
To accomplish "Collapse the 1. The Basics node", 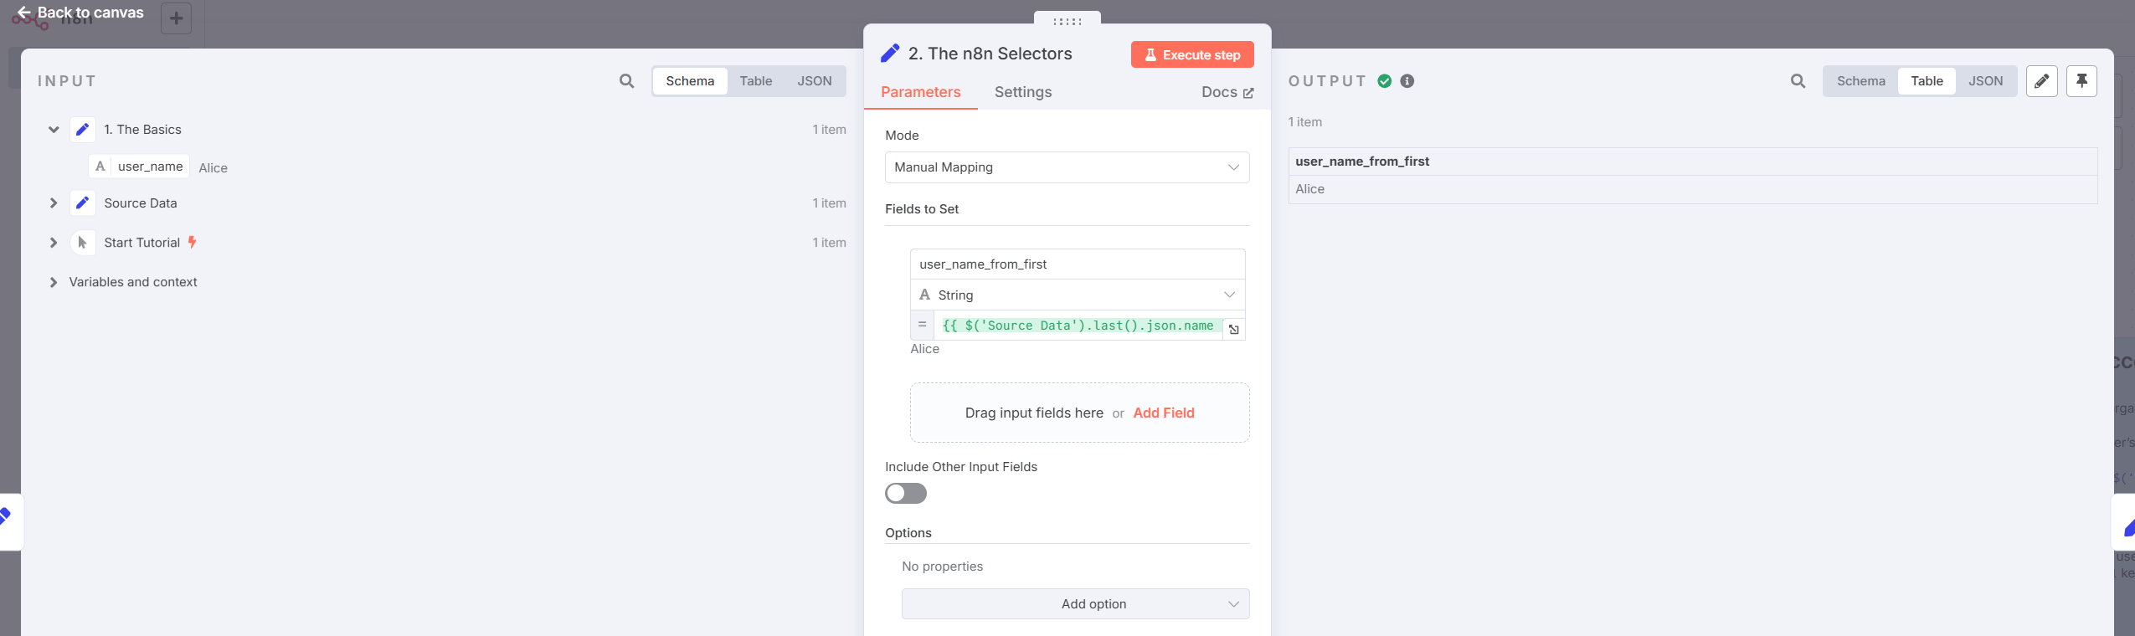I will click(54, 130).
